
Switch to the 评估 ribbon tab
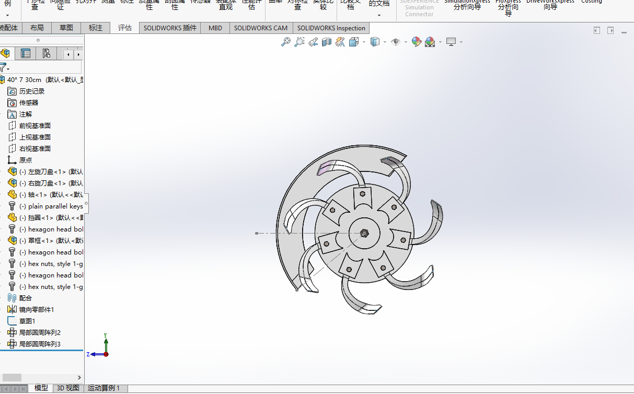coord(125,28)
